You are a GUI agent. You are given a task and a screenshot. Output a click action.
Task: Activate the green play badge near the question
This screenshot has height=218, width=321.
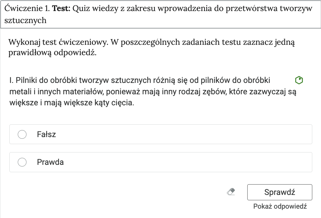(x=299, y=80)
